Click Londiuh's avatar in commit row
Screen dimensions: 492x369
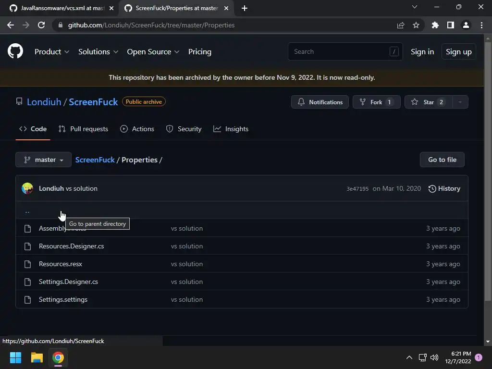[x=27, y=188]
